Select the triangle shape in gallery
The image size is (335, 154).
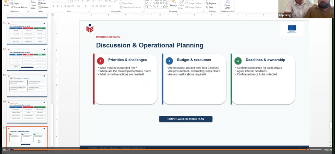click(147, 3)
